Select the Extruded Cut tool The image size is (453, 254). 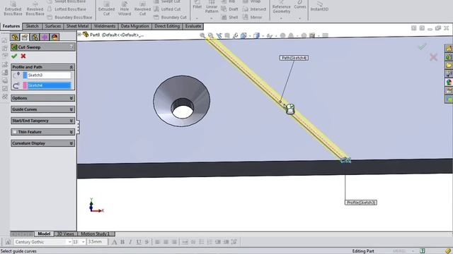click(106, 8)
